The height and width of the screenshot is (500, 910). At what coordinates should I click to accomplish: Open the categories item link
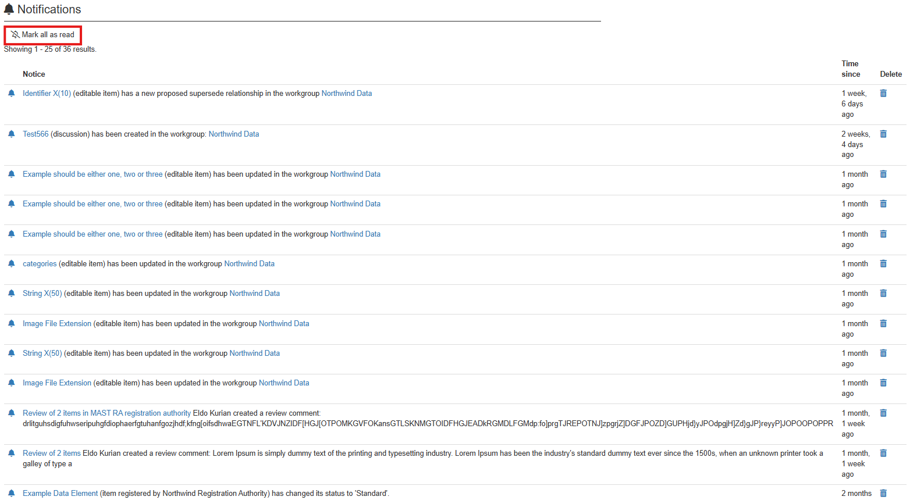point(40,264)
